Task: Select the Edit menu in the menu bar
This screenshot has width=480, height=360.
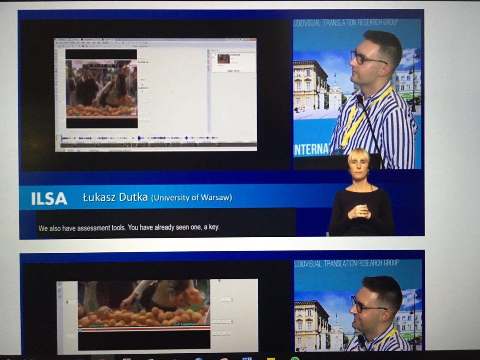Action: [x=61, y=42]
